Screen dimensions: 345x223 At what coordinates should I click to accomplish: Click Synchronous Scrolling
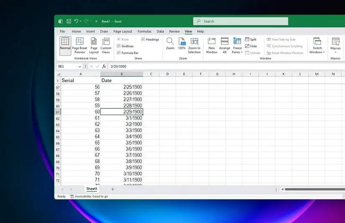(285, 46)
